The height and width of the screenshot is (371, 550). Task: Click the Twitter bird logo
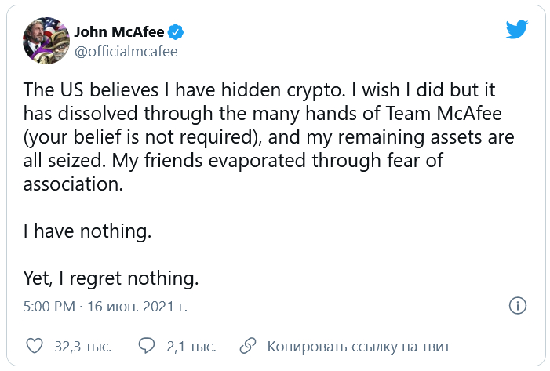[x=516, y=30]
